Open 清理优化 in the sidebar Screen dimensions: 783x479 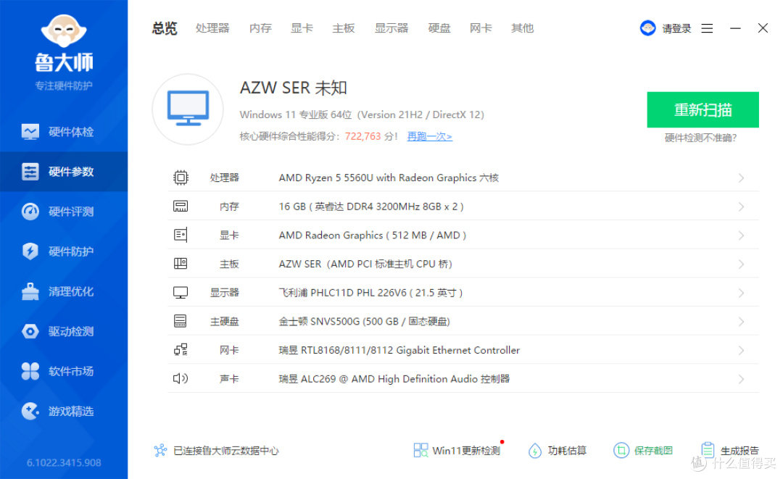[64, 291]
